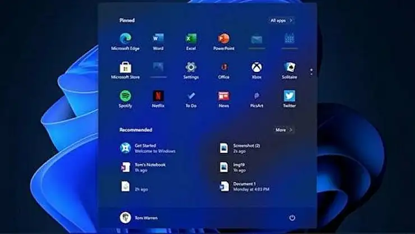Viewport: 415px width, 234px height.
Task: Click the power button icon
Action: click(292, 218)
